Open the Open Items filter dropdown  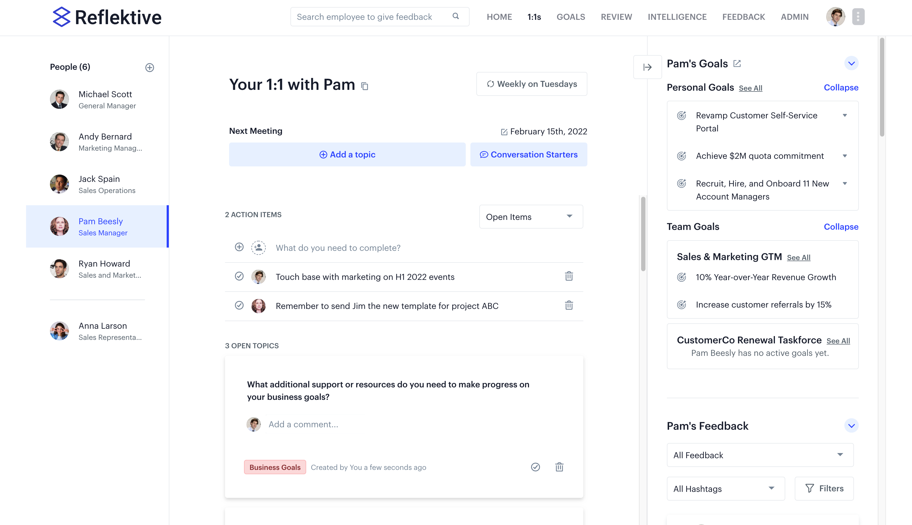[530, 217]
